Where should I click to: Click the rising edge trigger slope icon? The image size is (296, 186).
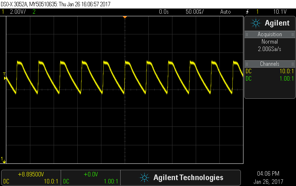pos(247,12)
